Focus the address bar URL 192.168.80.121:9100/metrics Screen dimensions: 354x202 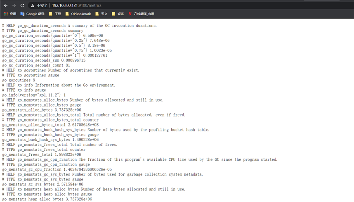click(76, 5)
